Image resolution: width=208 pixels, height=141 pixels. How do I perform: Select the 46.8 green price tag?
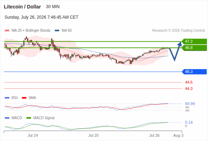[x=194, y=48]
